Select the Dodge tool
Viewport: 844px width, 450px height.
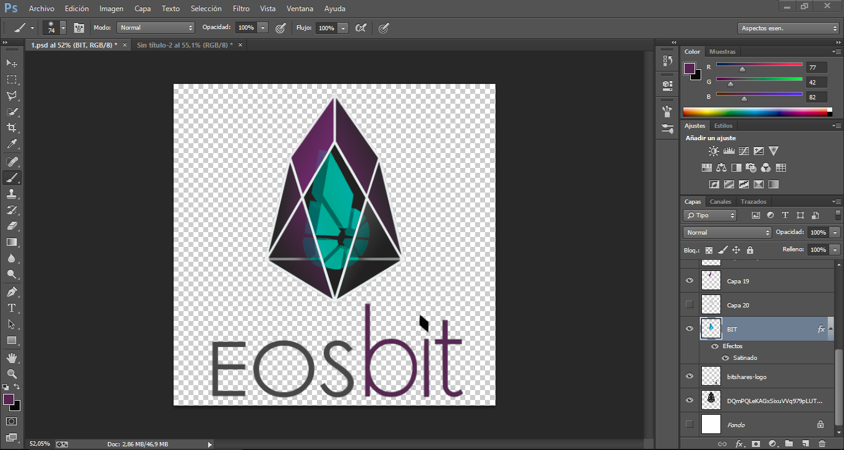tap(12, 275)
